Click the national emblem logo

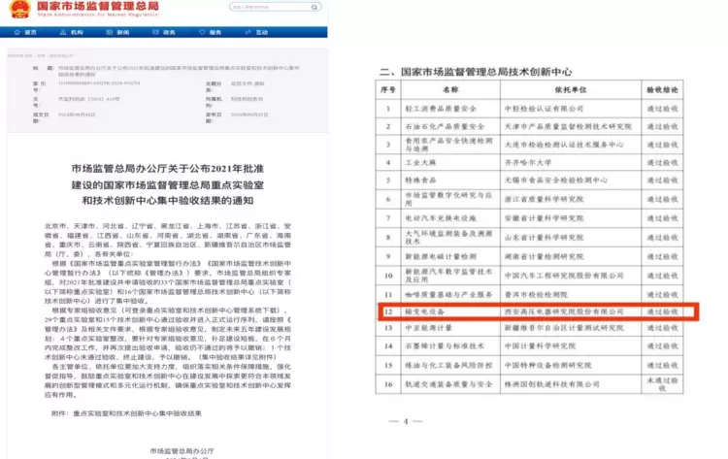click(19, 9)
